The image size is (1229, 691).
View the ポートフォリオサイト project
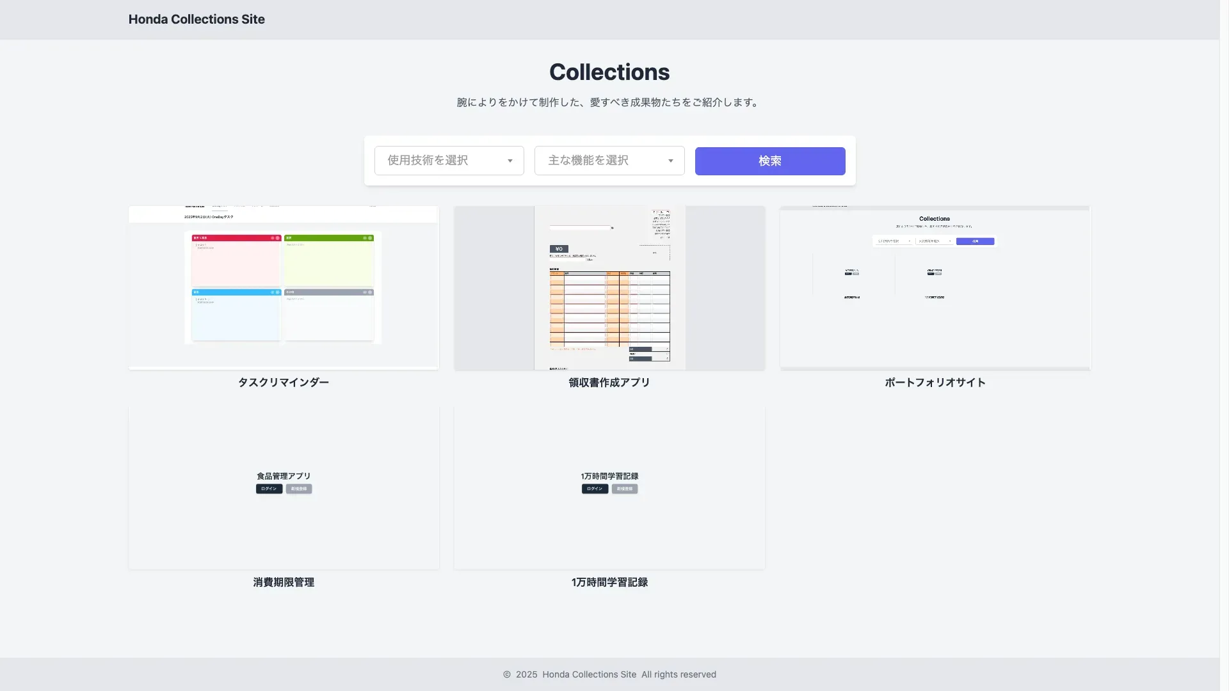pos(935,287)
